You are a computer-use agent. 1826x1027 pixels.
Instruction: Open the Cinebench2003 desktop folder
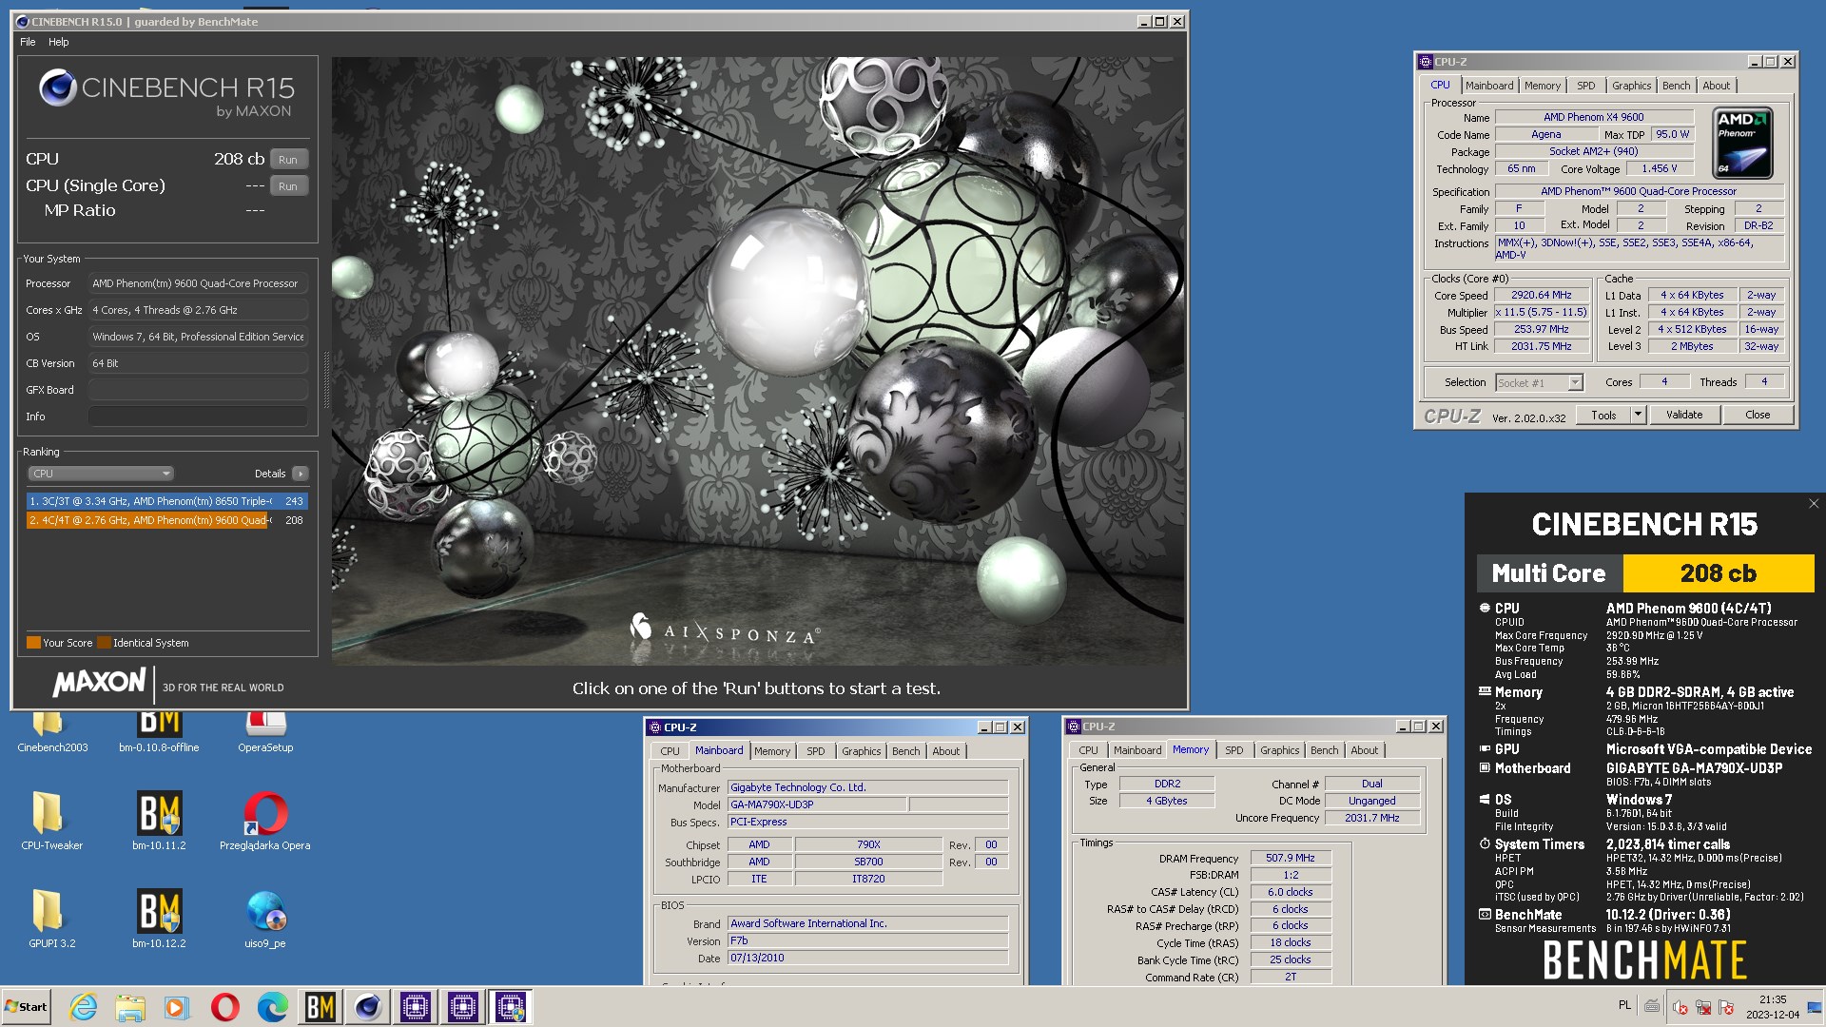(x=51, y=730)
